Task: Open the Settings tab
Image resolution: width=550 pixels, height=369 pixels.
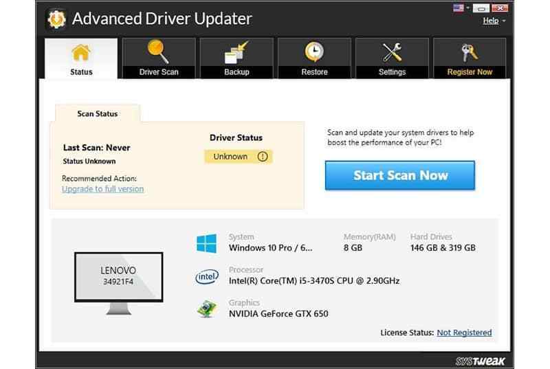Action: [392, 58]
